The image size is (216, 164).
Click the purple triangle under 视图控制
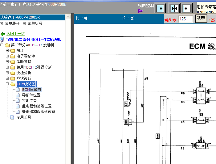pos(141,11)
